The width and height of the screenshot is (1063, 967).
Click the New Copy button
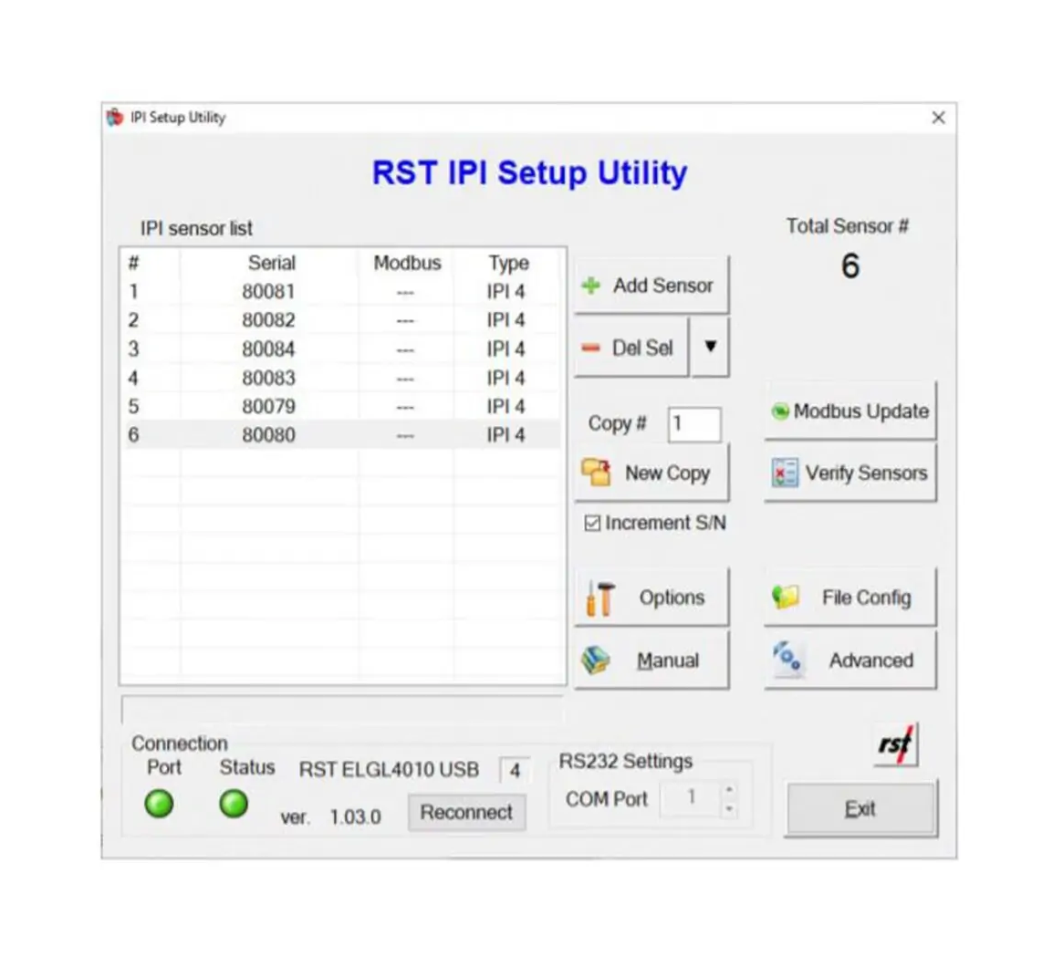[651, 473]
